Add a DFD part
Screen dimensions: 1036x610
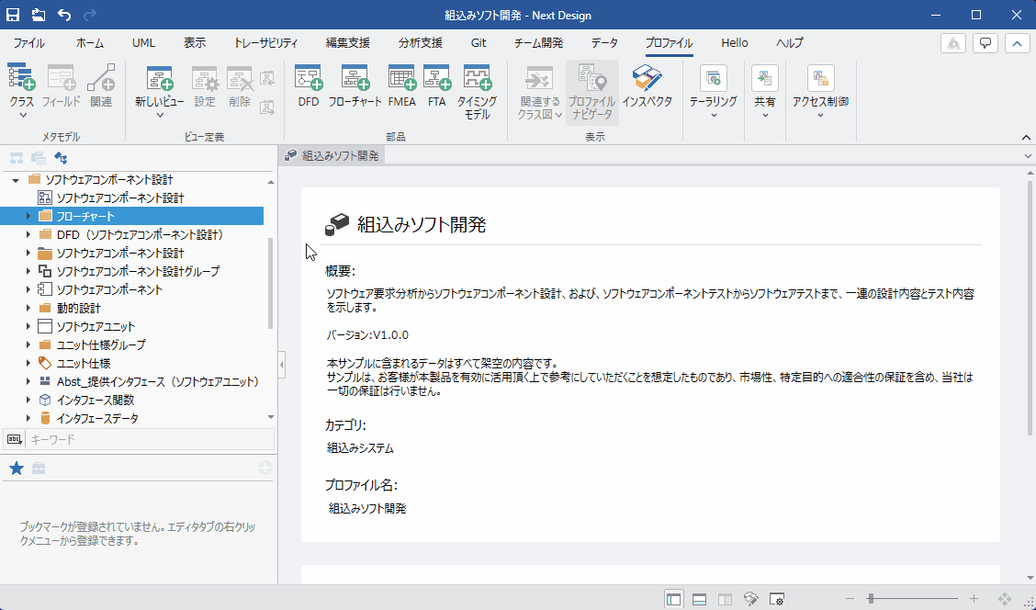tap(308, 86)
